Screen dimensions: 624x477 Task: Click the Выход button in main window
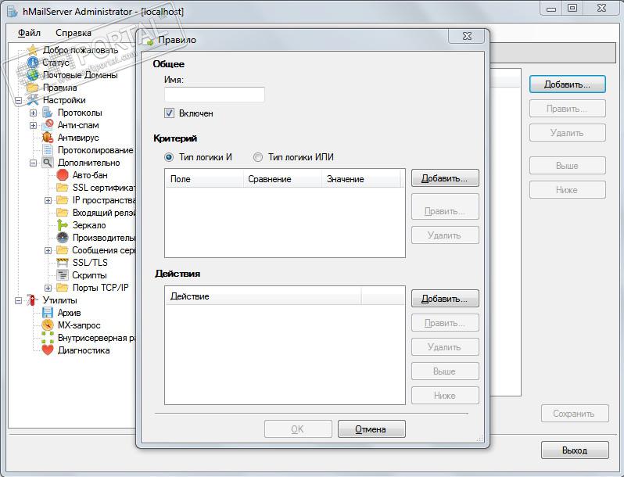point(575,450)
